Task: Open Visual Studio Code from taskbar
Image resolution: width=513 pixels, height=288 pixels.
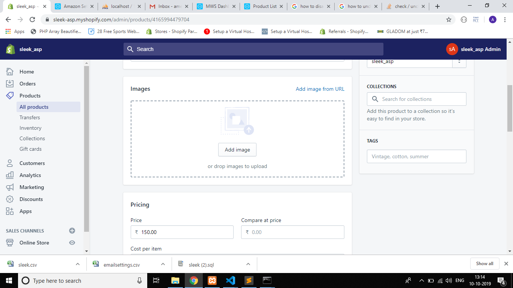Action: 230,280
